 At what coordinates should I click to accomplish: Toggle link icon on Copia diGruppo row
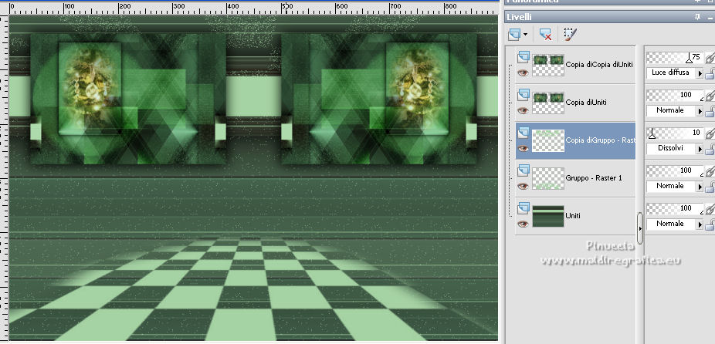(x=710, y=133)
